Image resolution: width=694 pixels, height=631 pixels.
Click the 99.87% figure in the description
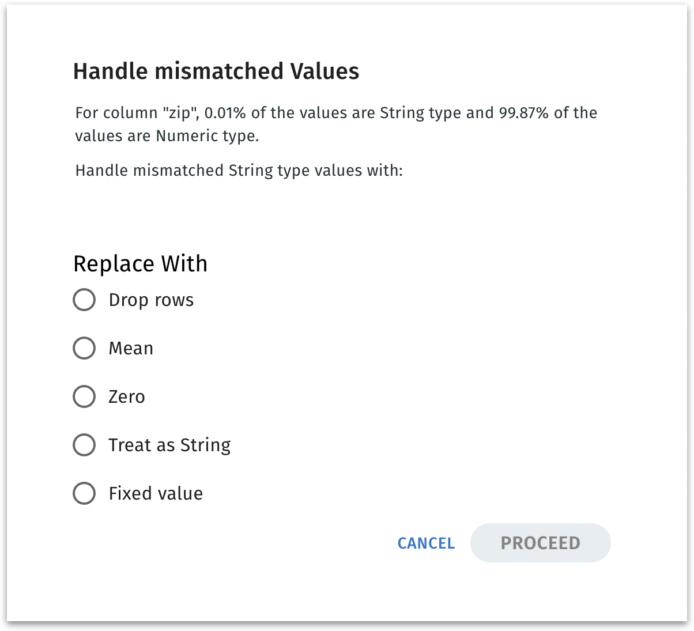tap(522, 112)
